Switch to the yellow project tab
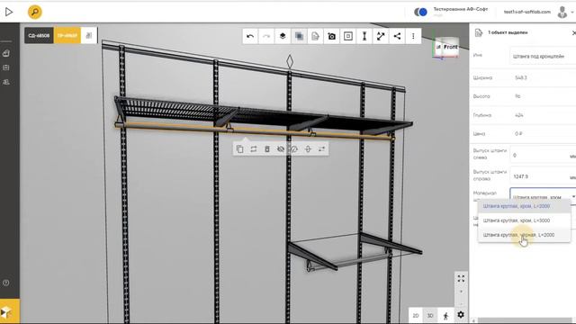The width and height of the screenshot is (576, 324). point(67,36)
